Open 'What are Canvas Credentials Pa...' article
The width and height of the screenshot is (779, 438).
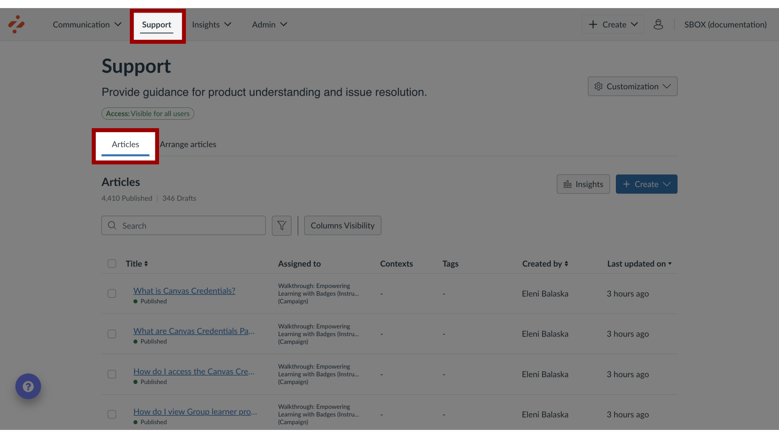click(194, 331)
